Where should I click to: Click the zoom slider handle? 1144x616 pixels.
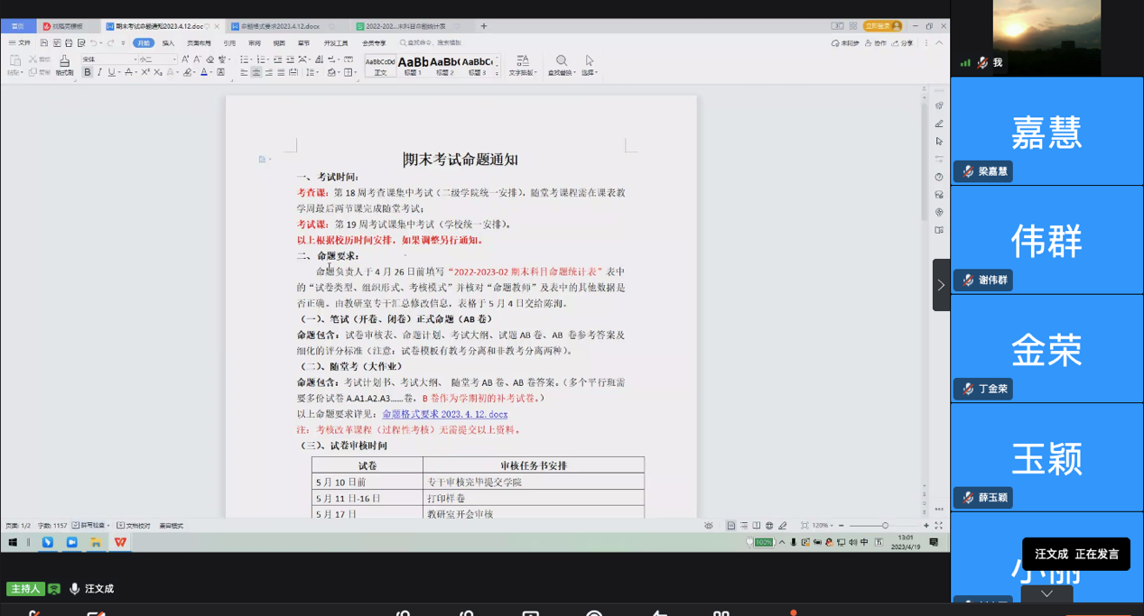pyautogui.click(x=885, y=525)
